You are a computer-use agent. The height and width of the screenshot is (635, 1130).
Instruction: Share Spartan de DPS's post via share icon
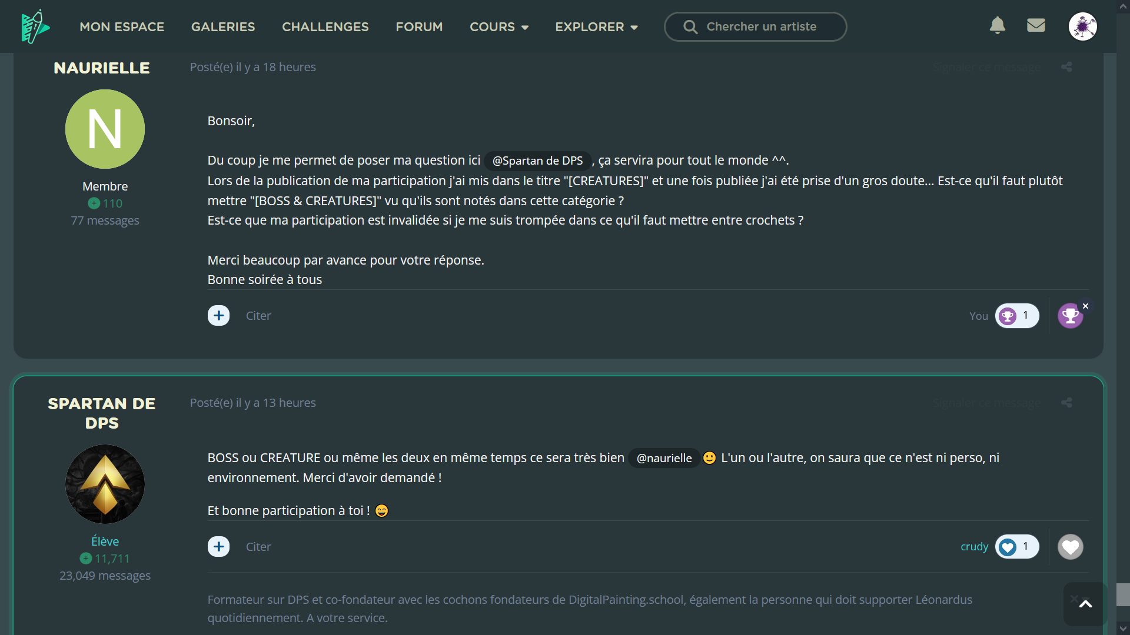pyautogui.click(x=1066, y=403)
